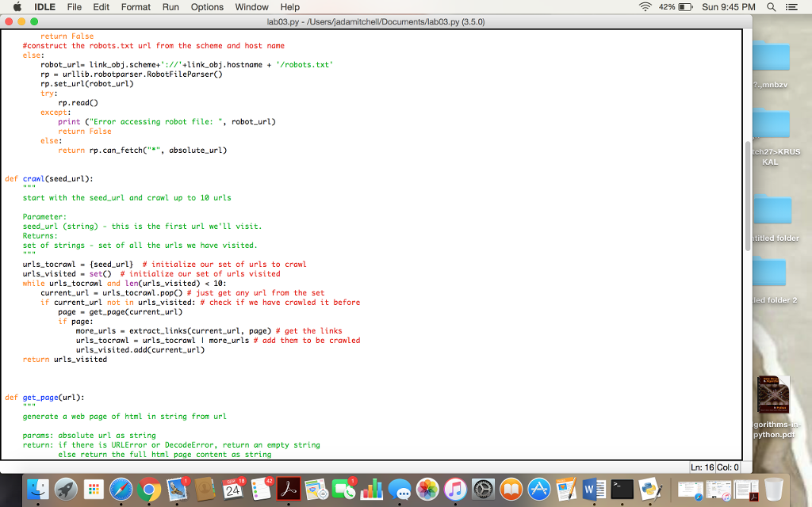Open the IDLE Help menu
This screenshot has width=812, height=507.
(x=289, y=7)
